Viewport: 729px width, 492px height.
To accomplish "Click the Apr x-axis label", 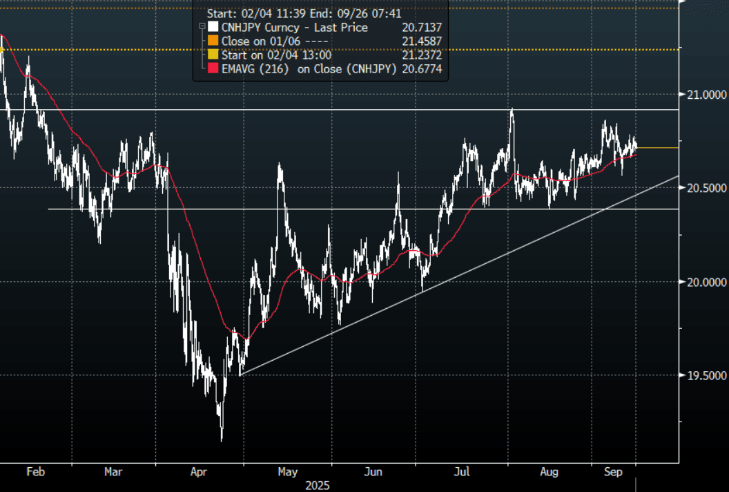I will 199,472.
